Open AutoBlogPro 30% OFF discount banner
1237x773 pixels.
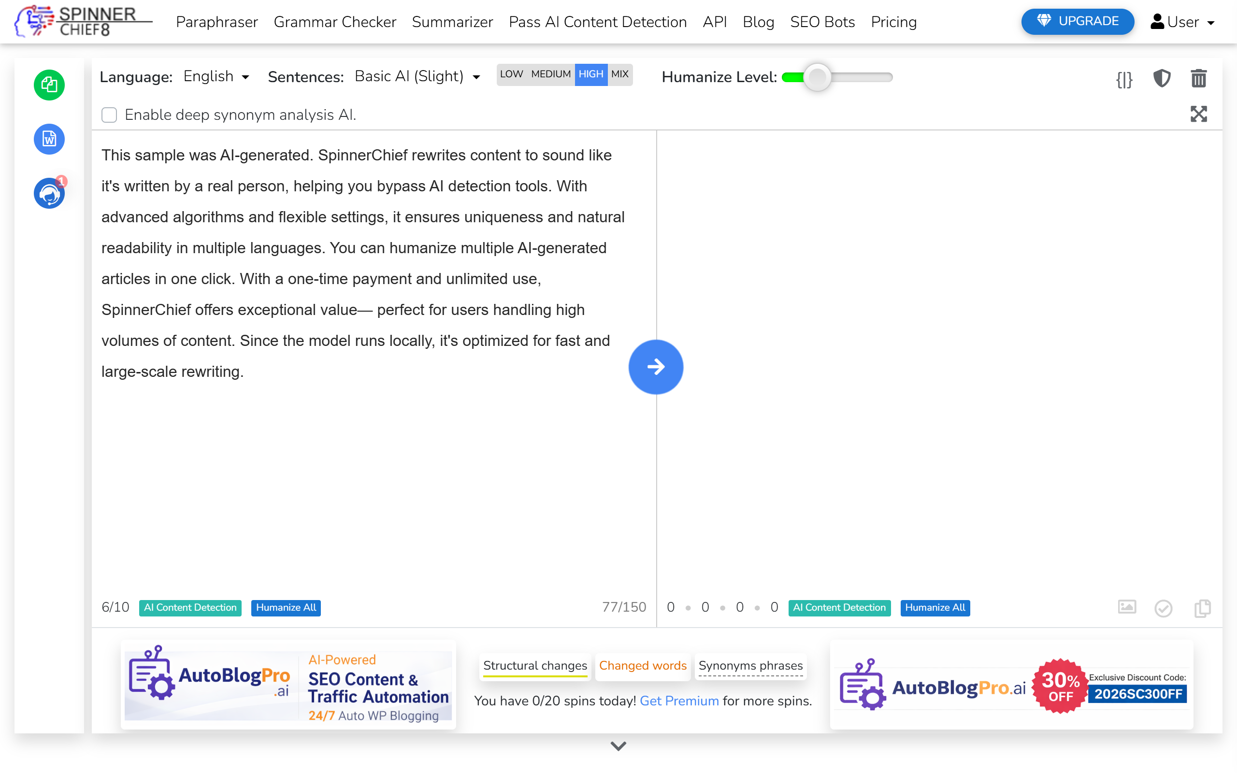pos(1012,685)
